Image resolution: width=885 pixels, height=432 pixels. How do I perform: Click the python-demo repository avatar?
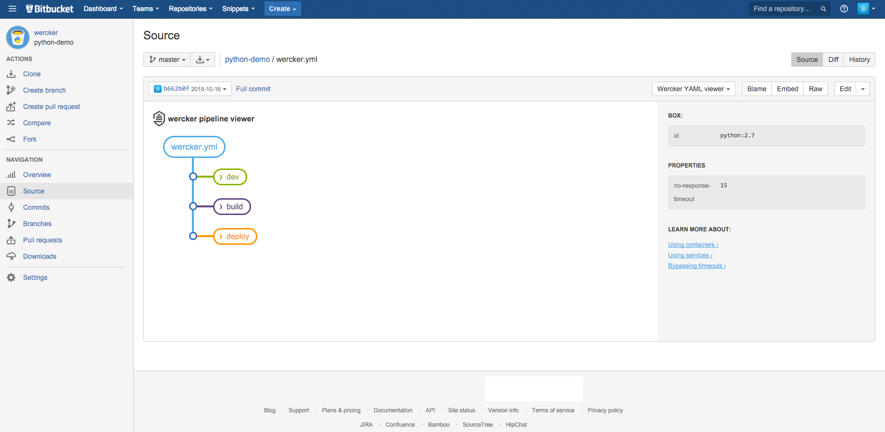tap(18, 37)
